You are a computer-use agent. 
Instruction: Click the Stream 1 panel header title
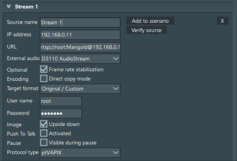coord(26,7)
